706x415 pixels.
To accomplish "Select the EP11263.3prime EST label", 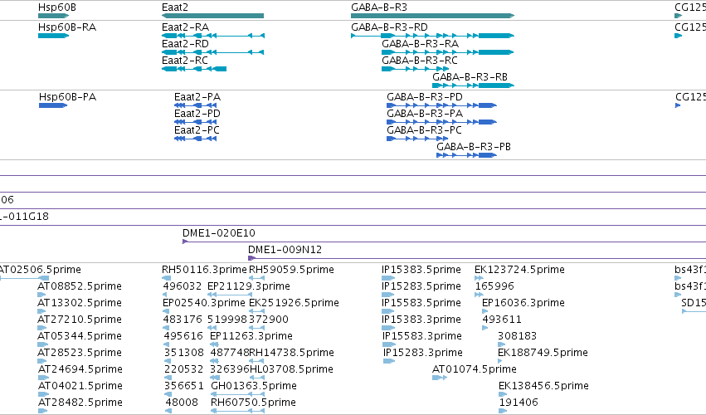I will tap(251, 336).
